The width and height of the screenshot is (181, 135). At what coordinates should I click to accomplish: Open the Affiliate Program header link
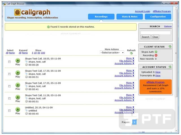[x=162, y=11]
